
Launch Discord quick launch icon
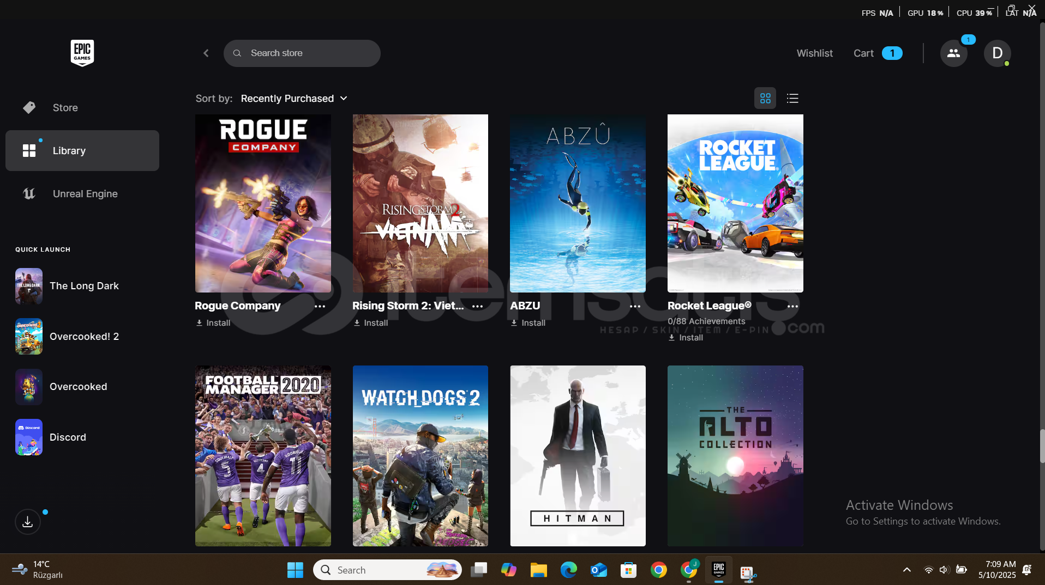(x=29, y=437)
